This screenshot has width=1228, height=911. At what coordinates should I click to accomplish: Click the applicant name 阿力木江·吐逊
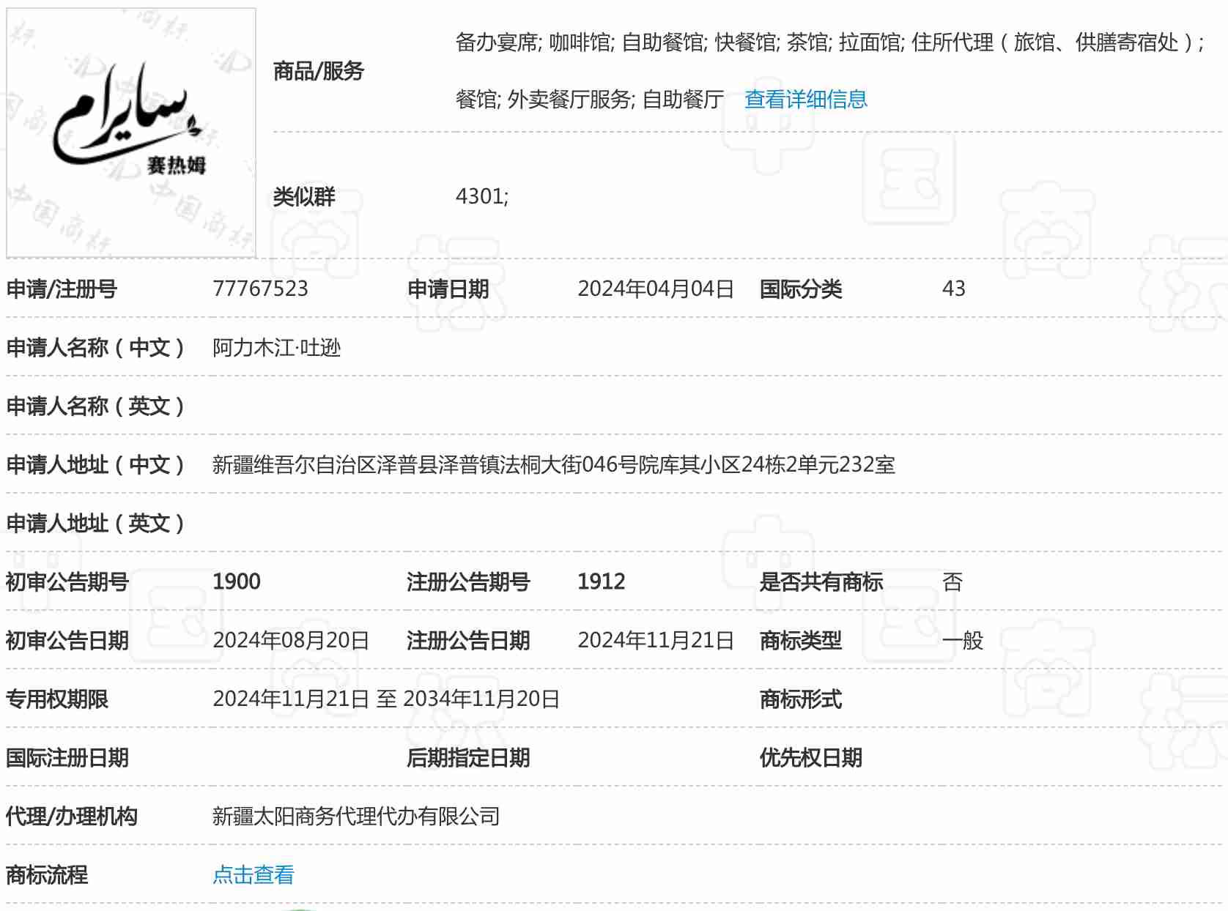point(276,347)
